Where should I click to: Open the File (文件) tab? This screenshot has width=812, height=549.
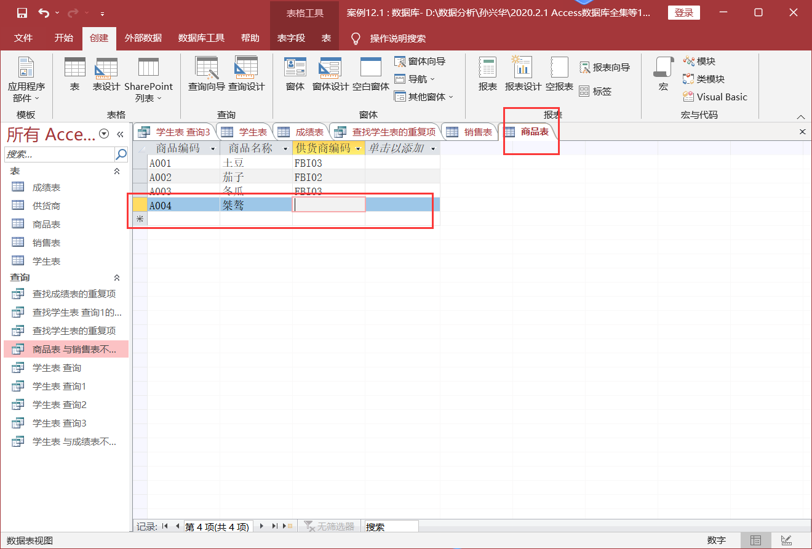(23, 38)
